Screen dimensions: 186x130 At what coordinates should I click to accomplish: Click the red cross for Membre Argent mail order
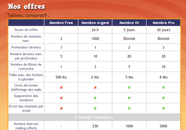95,87
